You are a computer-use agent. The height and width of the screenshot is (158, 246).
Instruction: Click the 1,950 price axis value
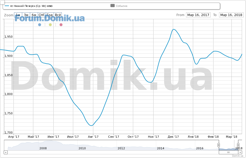[8, 37]
